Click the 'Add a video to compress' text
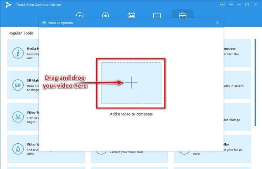Image resolution: width=262 pixels, height=169 pixels. (x=131, y=114)
